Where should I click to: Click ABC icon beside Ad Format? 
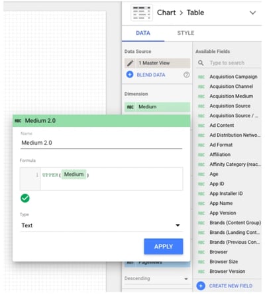201,145
